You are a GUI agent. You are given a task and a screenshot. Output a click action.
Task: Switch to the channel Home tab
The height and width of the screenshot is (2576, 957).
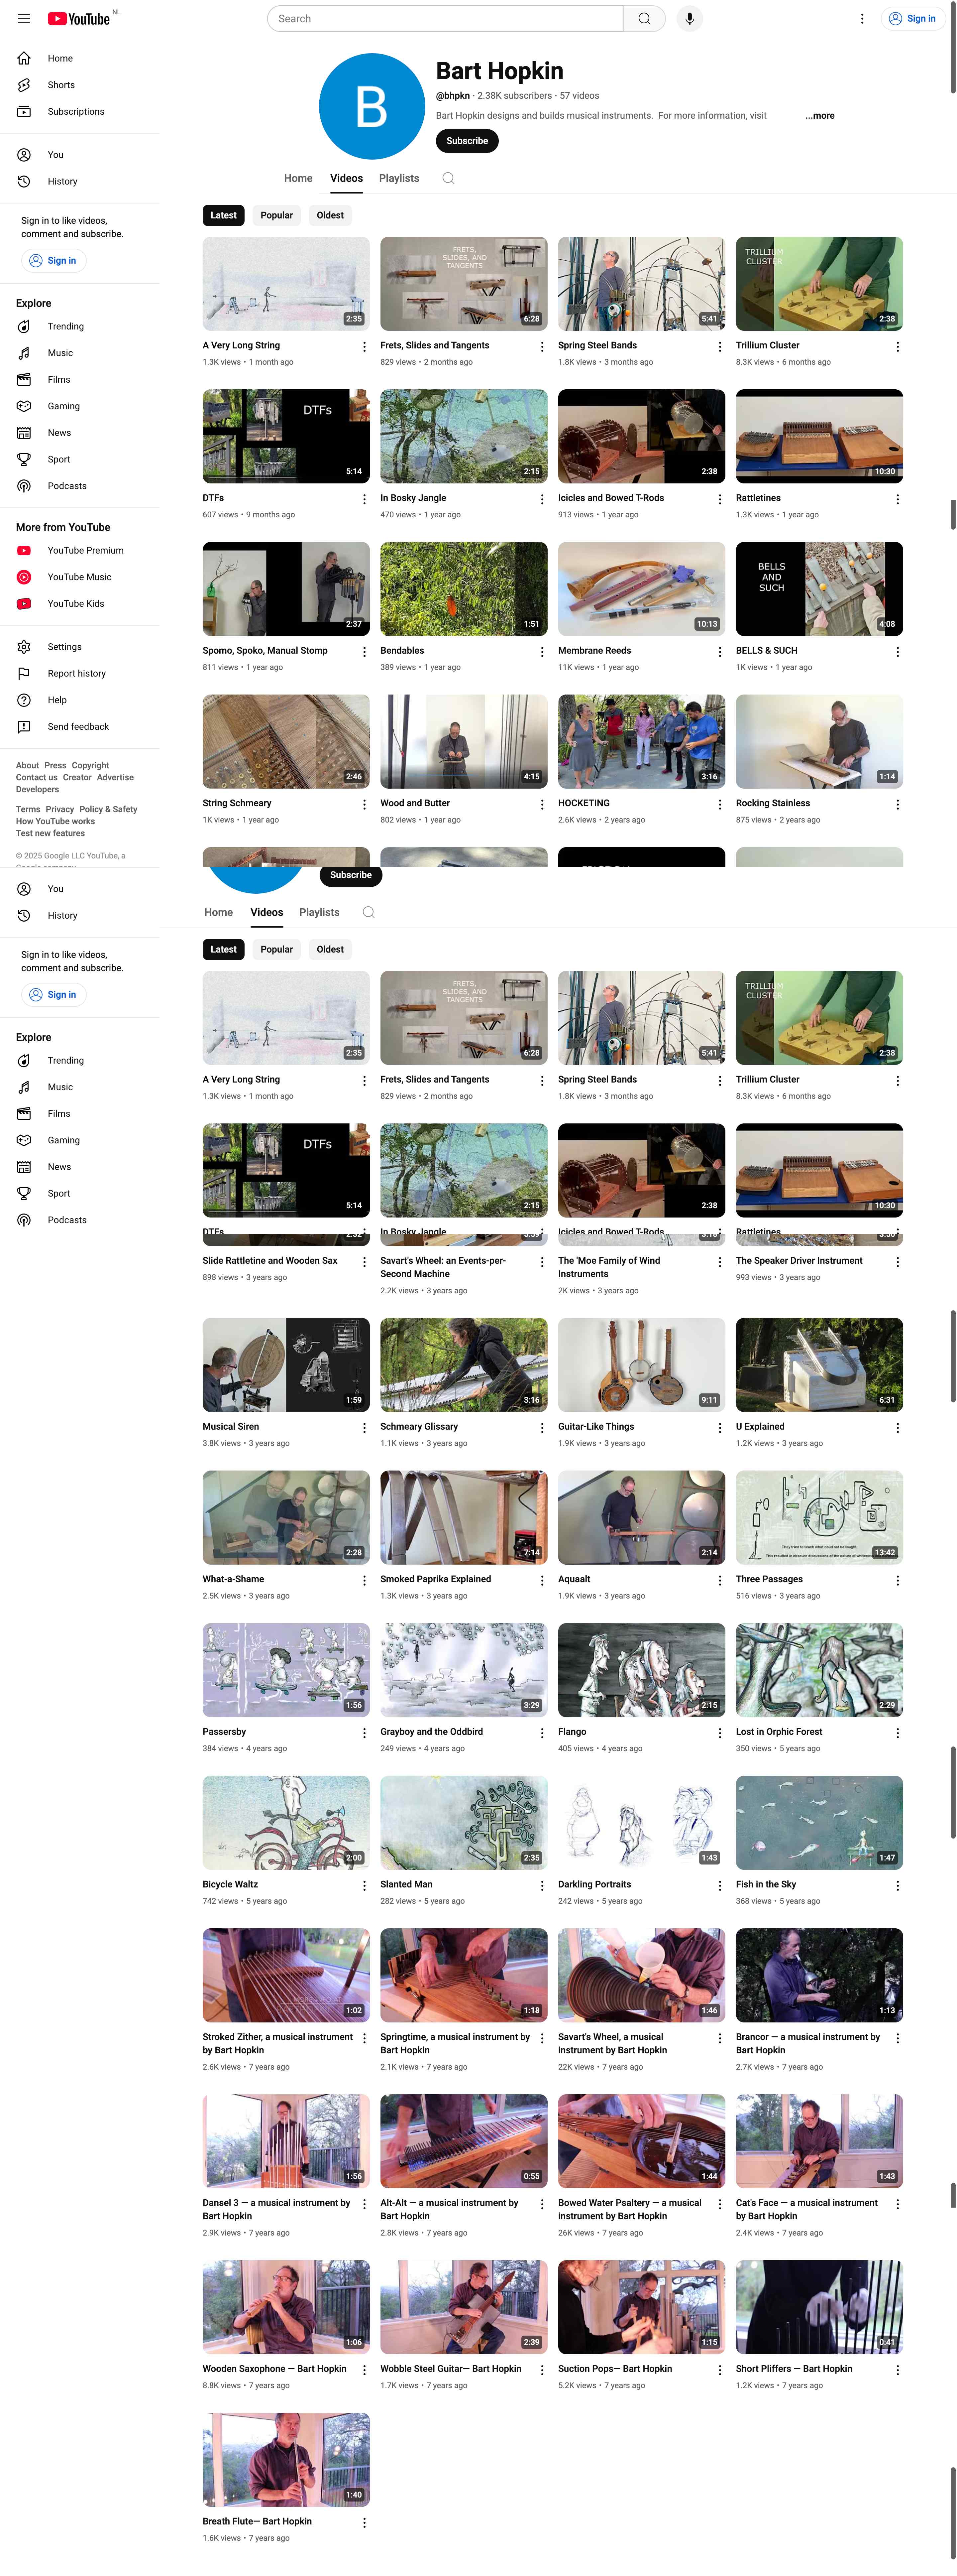[x=298, y=178]
